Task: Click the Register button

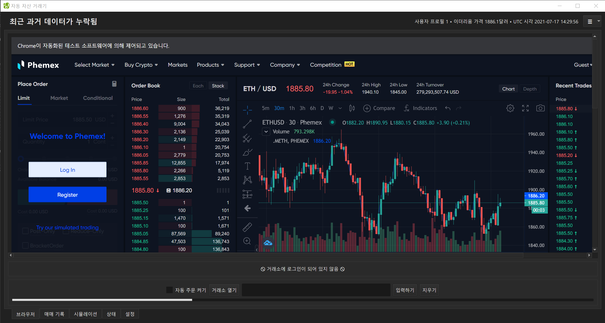Action: click(68, 195)
